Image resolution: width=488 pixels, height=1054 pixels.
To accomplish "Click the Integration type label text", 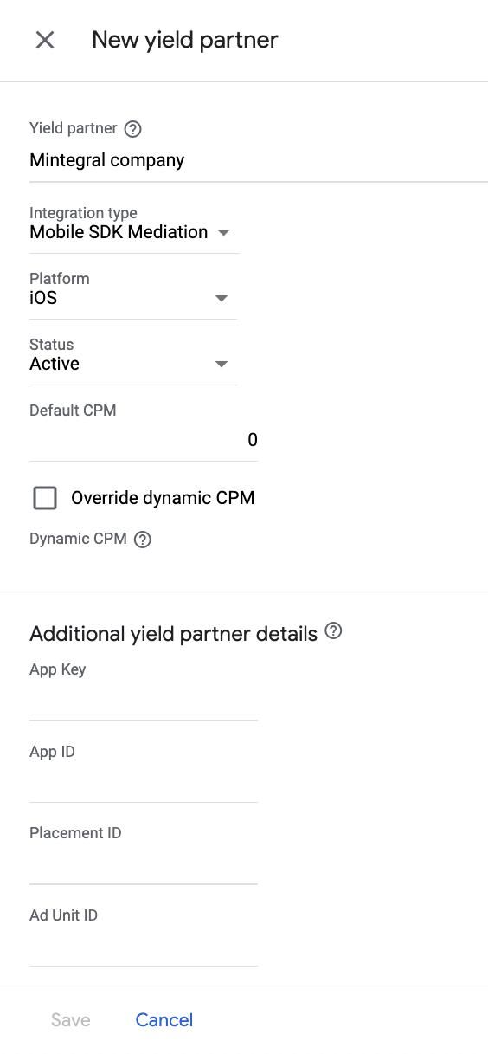I will click(83, 213).
